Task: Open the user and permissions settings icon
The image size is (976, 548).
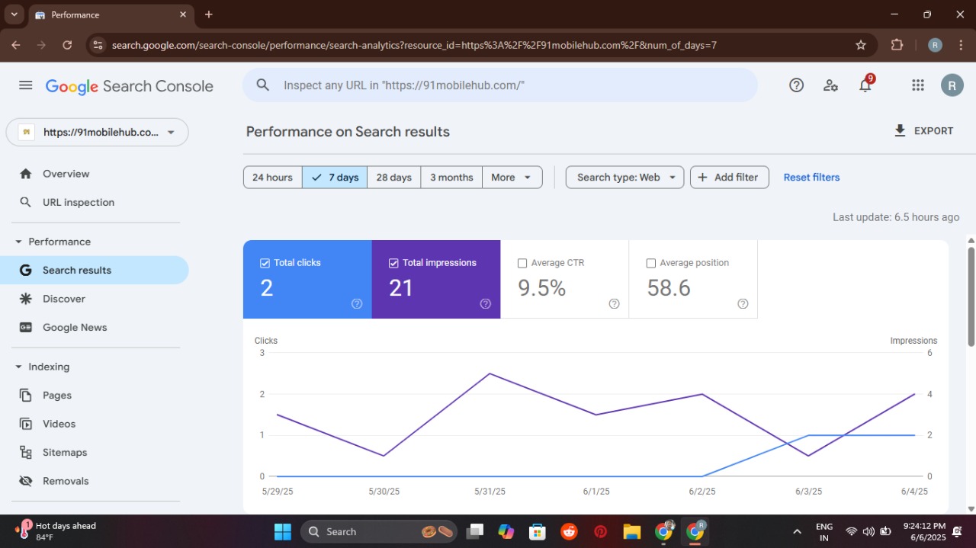Action: (830, 85)
